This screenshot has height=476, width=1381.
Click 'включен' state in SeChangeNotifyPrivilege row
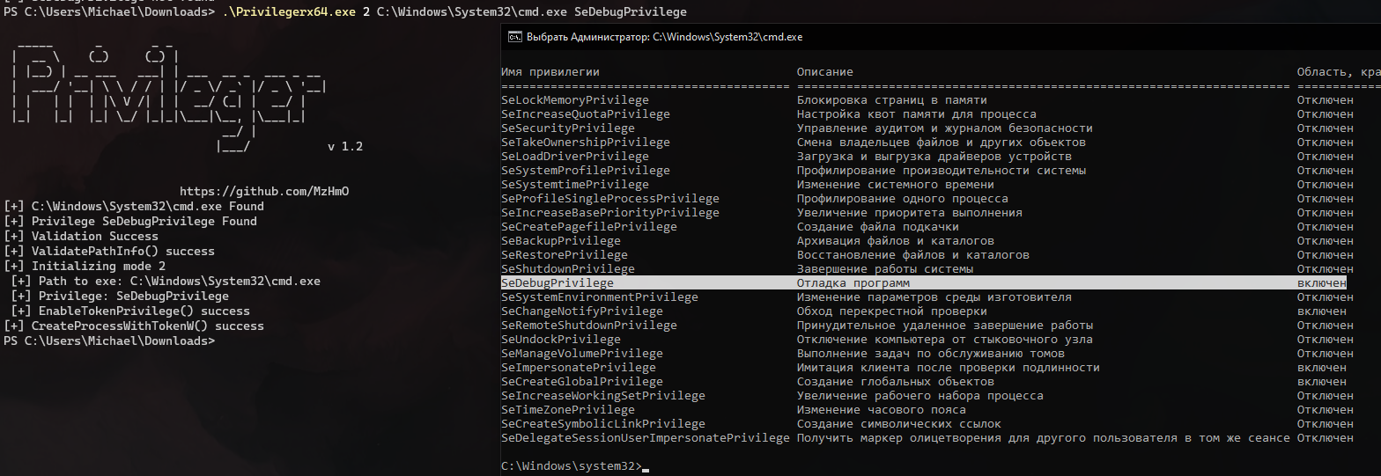(1322, 311)
